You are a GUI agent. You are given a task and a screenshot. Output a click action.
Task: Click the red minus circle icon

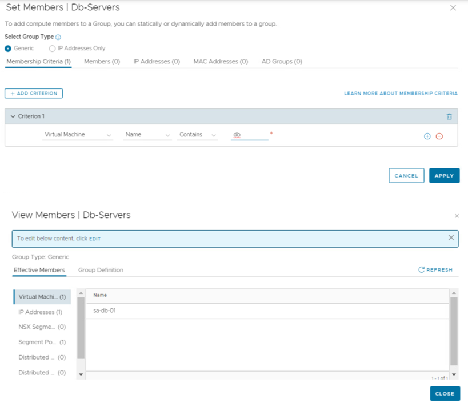click(x=439, y=136)
